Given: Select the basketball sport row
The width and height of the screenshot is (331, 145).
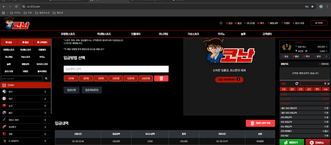Looking at the screenshot, I should tap(25, 106).
